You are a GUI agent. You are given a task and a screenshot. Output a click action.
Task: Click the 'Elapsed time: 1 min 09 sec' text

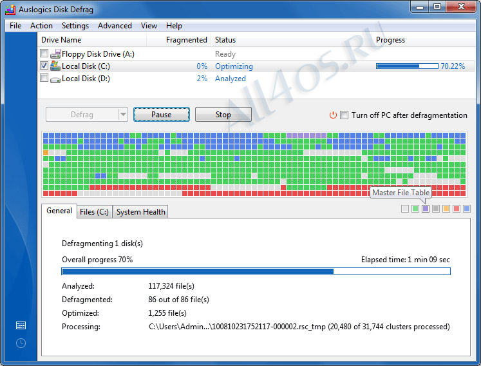pyautogui.click(x=405, y=260)
